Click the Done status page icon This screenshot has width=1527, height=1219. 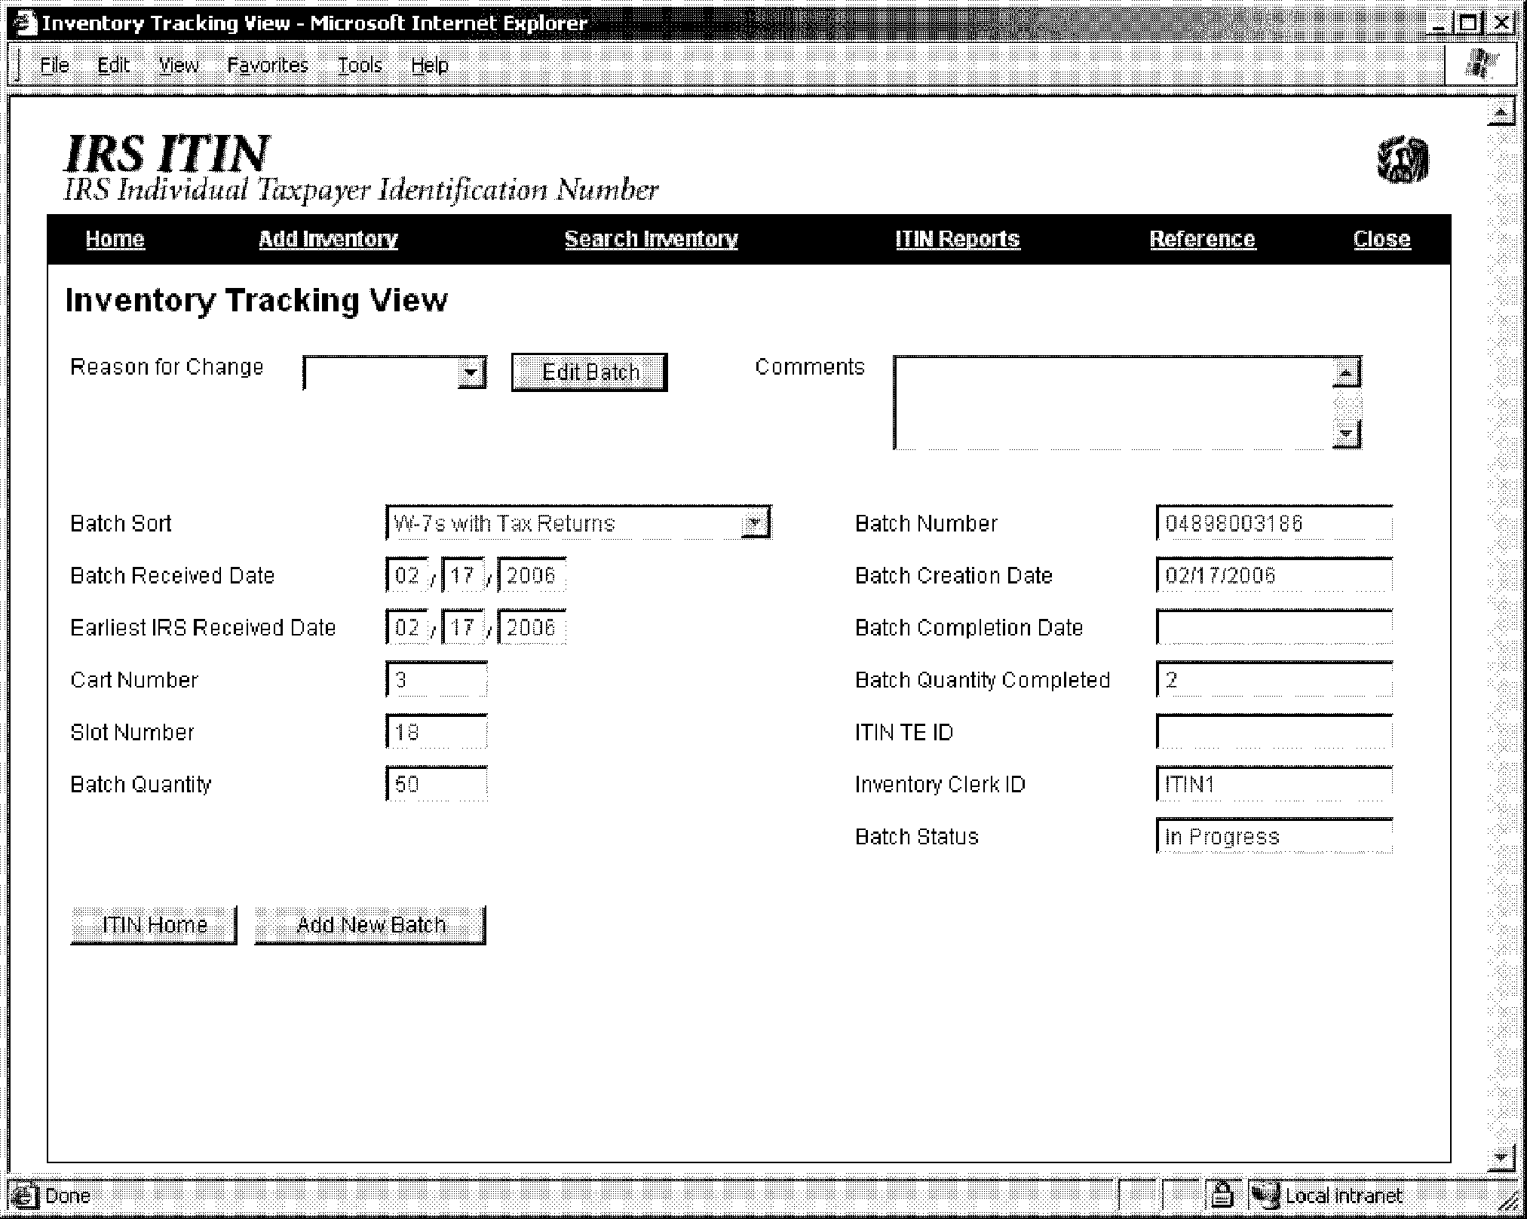pos(26,1196)
